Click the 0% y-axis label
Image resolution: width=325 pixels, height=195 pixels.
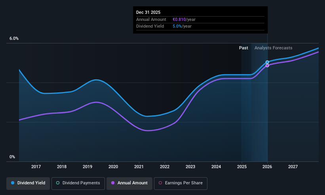(12, 157)
